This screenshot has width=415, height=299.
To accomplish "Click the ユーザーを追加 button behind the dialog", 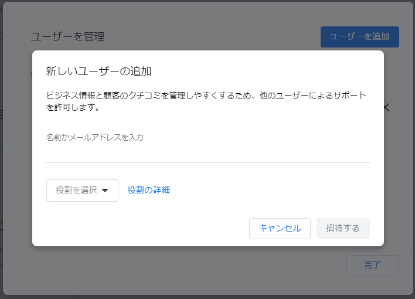I will 360,37.
